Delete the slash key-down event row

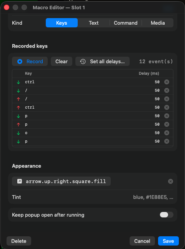[x=167, y=90]
